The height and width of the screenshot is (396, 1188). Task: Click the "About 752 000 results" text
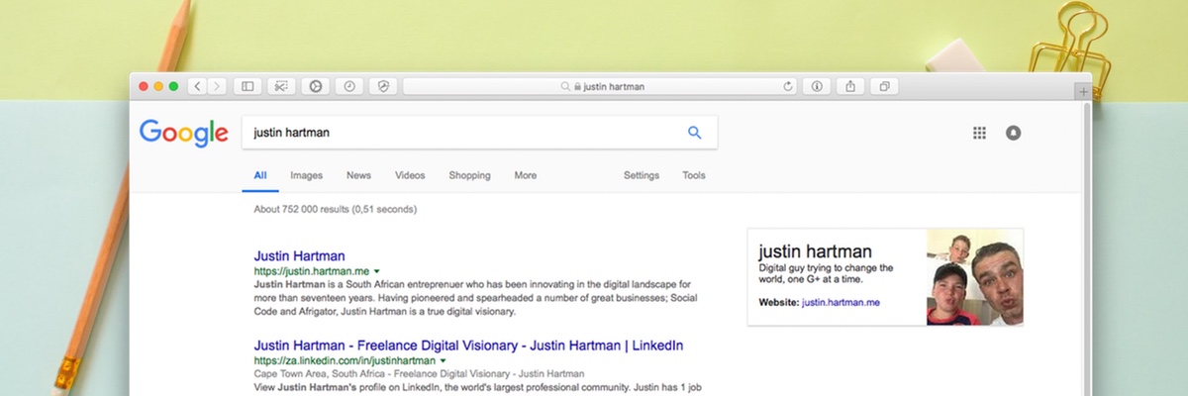335,209
